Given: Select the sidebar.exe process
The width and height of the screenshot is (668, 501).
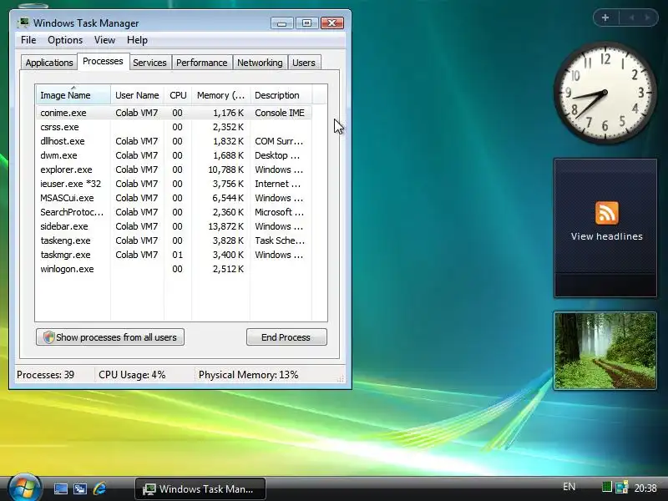Looking at the screenshot, I should pyautogui.click(x=174, y=226).
